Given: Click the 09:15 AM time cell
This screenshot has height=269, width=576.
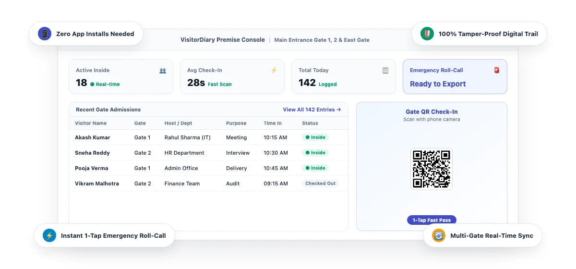Looking at the screenshot, I should click(x=276, y=183).
